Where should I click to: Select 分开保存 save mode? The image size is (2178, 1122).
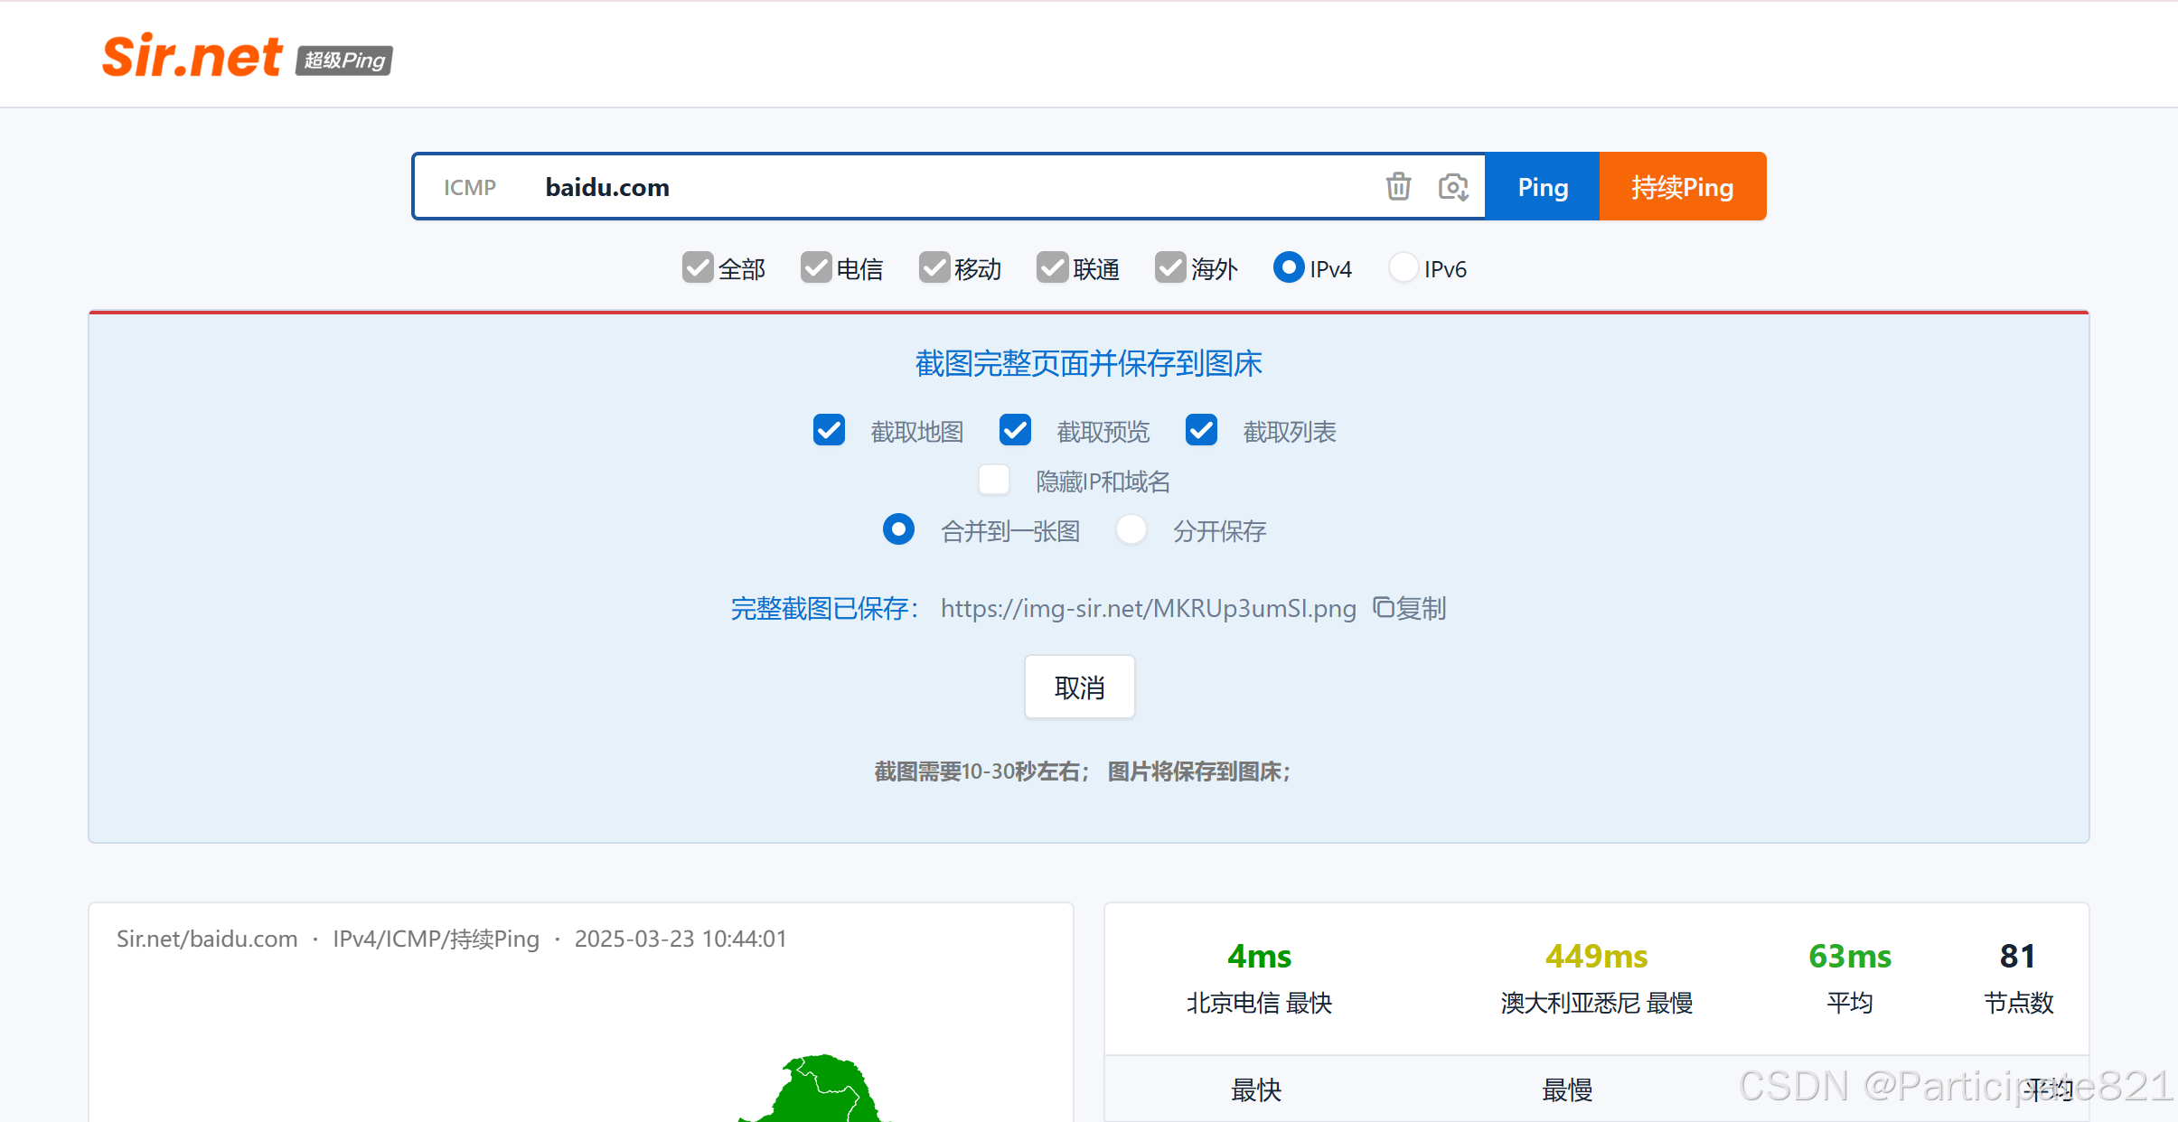(1130, 529)
